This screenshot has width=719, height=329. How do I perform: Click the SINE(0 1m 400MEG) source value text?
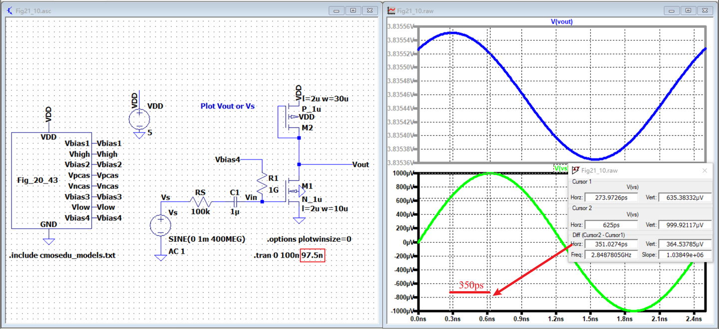coord(207,239)
